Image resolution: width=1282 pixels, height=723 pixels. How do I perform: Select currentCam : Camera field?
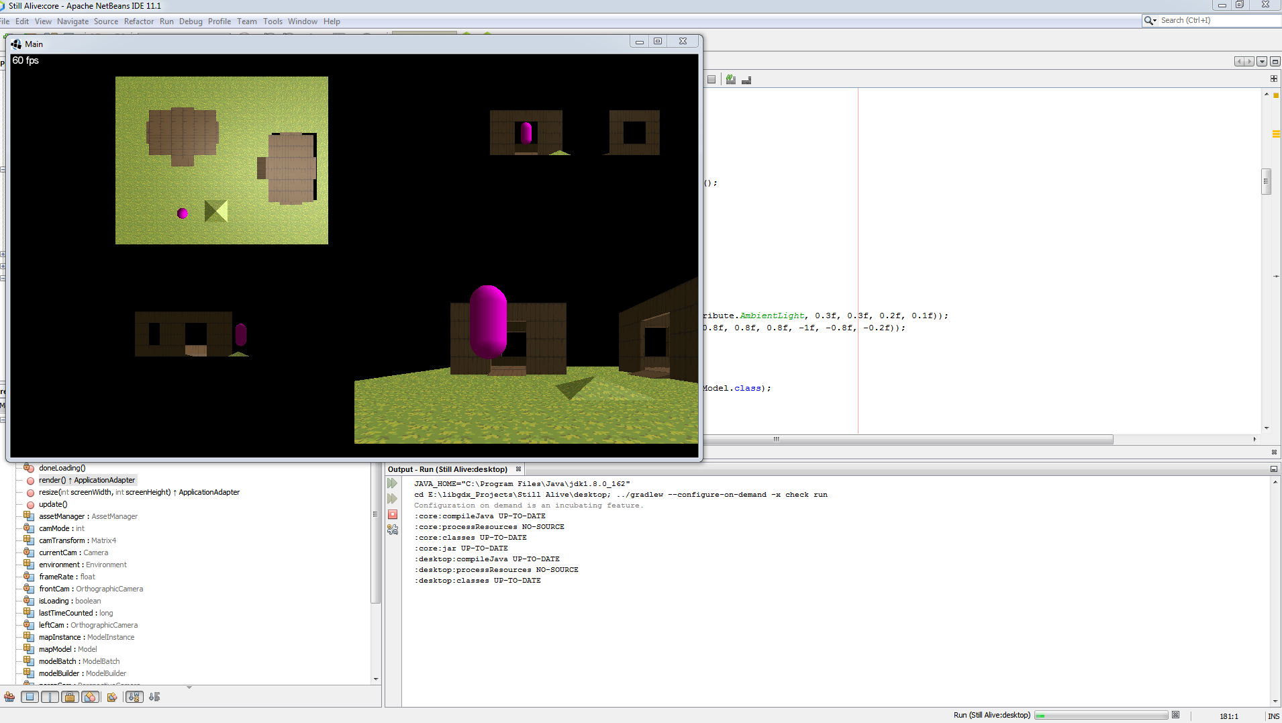73,552
